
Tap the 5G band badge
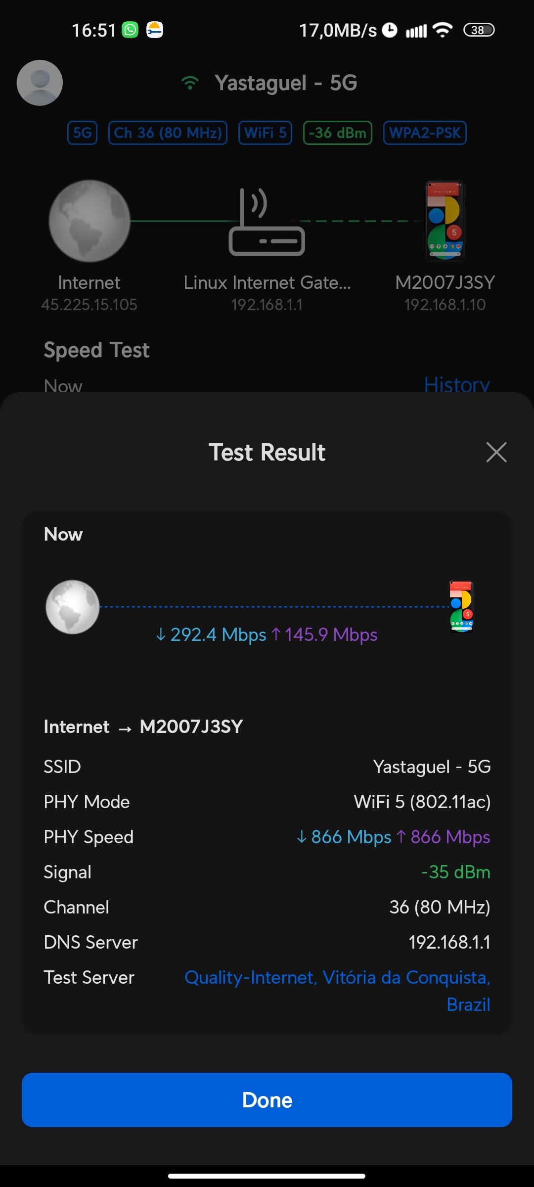tap(83, 133)
